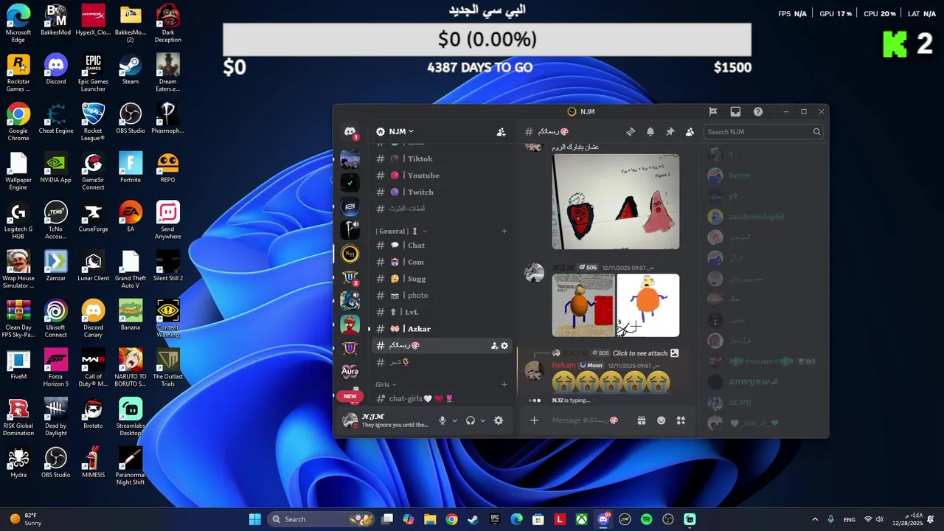Viewport: 944px width, 531px height.
Task: Select the Twitch channel
Action: (x=441, y=192)
